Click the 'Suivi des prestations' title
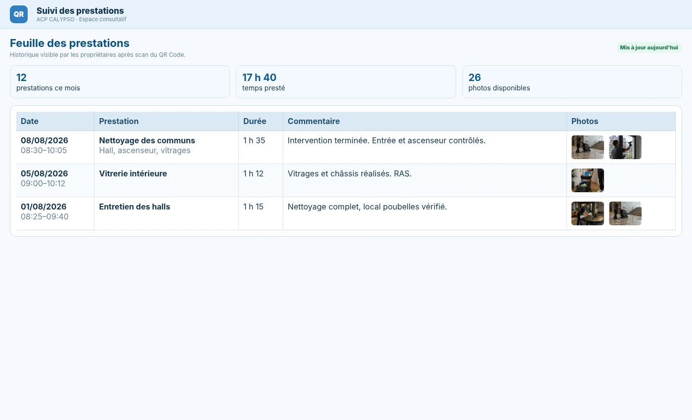 click(x=80, y=11)
